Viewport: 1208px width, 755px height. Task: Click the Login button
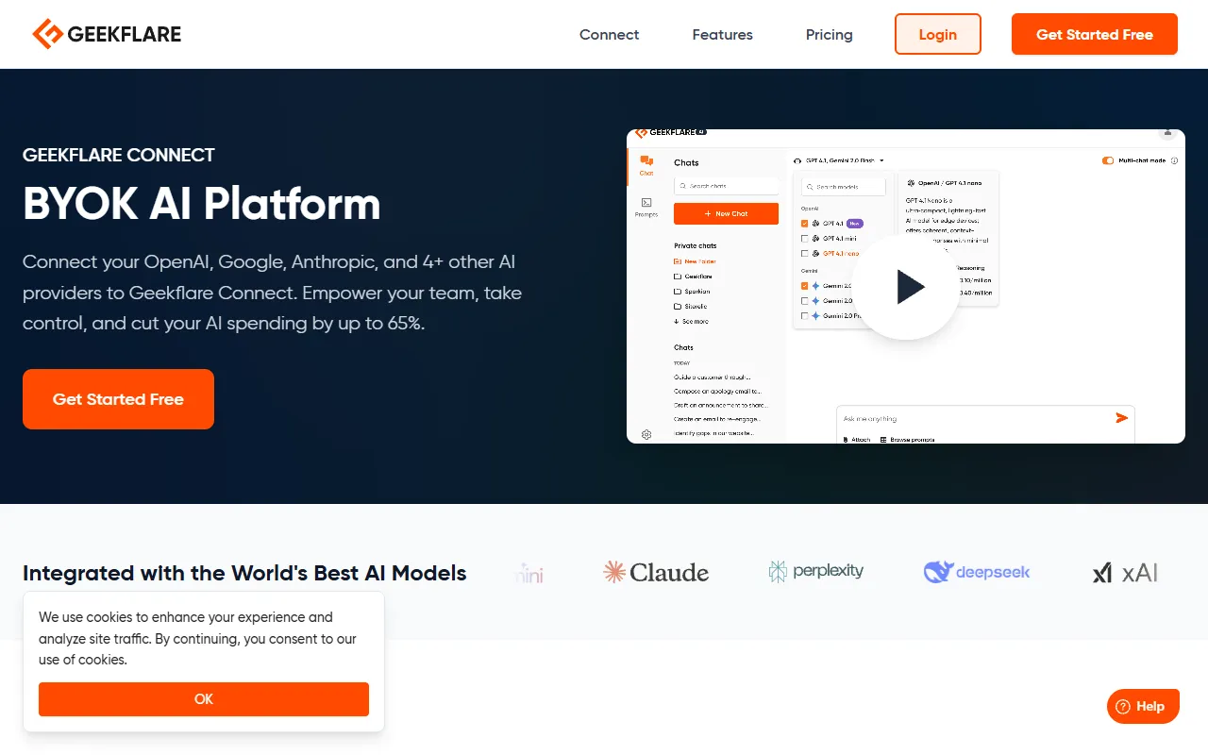(x=937, y=35)
